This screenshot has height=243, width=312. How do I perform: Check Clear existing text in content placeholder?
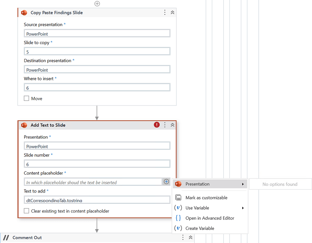[x=26, y=211]
